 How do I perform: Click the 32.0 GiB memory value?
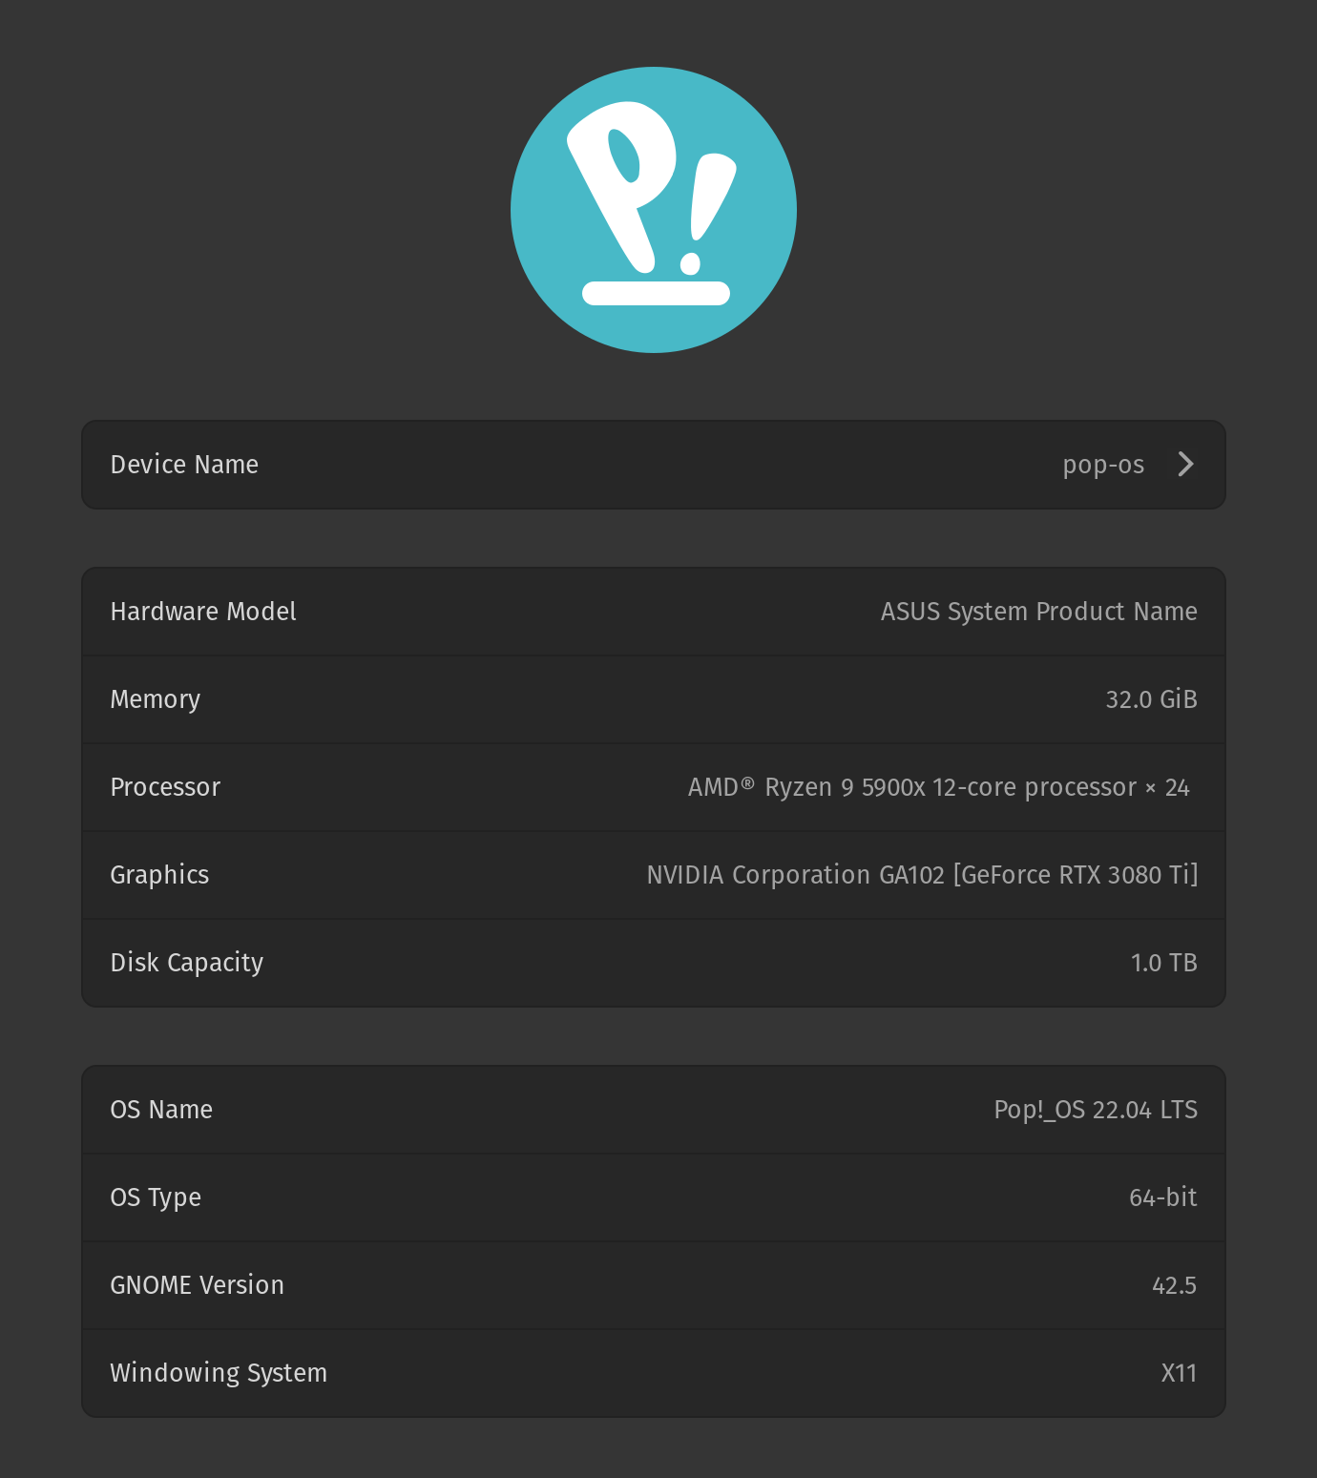[1151, 699]
